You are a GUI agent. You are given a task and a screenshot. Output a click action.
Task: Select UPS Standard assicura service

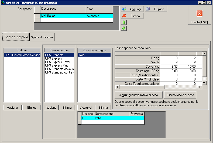click(59, 69)
